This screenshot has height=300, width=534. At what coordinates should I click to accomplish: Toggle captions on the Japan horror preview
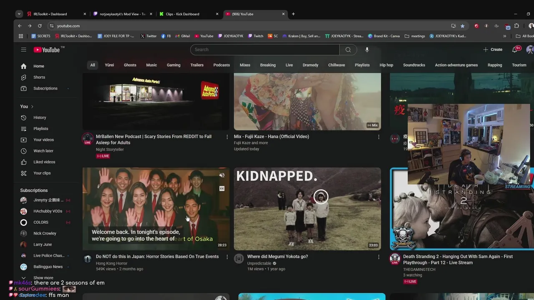tap(222, 188)
